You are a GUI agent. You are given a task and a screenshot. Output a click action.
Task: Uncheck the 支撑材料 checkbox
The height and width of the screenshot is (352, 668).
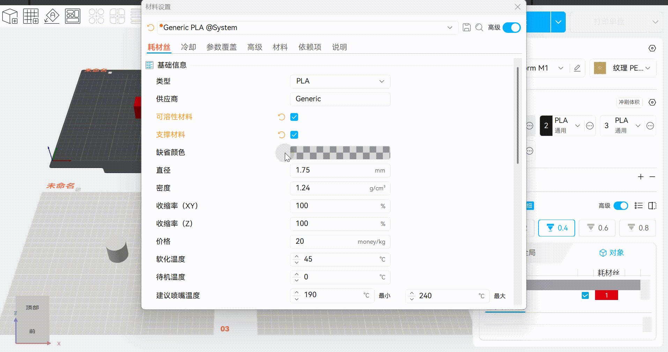(x=294, y=135)
